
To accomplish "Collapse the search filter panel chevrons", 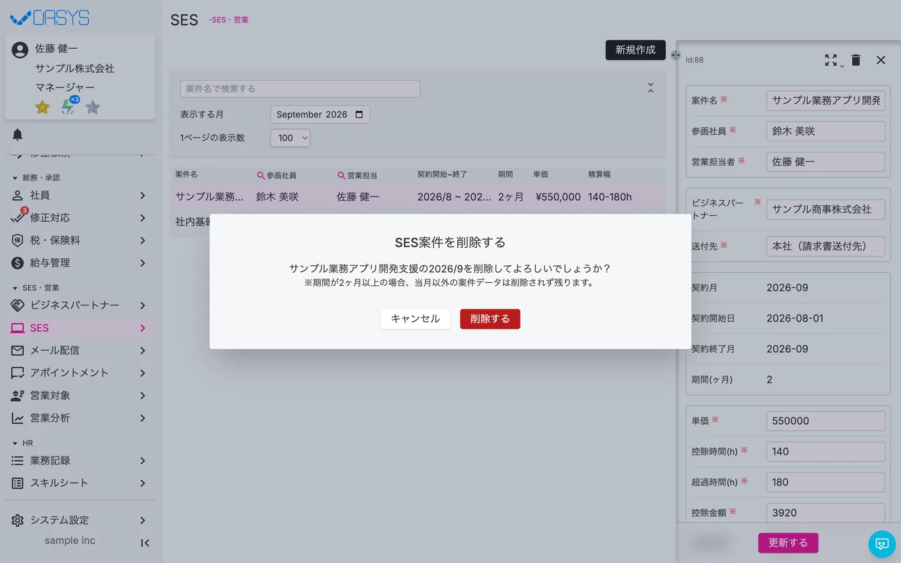I will (651, 88).
